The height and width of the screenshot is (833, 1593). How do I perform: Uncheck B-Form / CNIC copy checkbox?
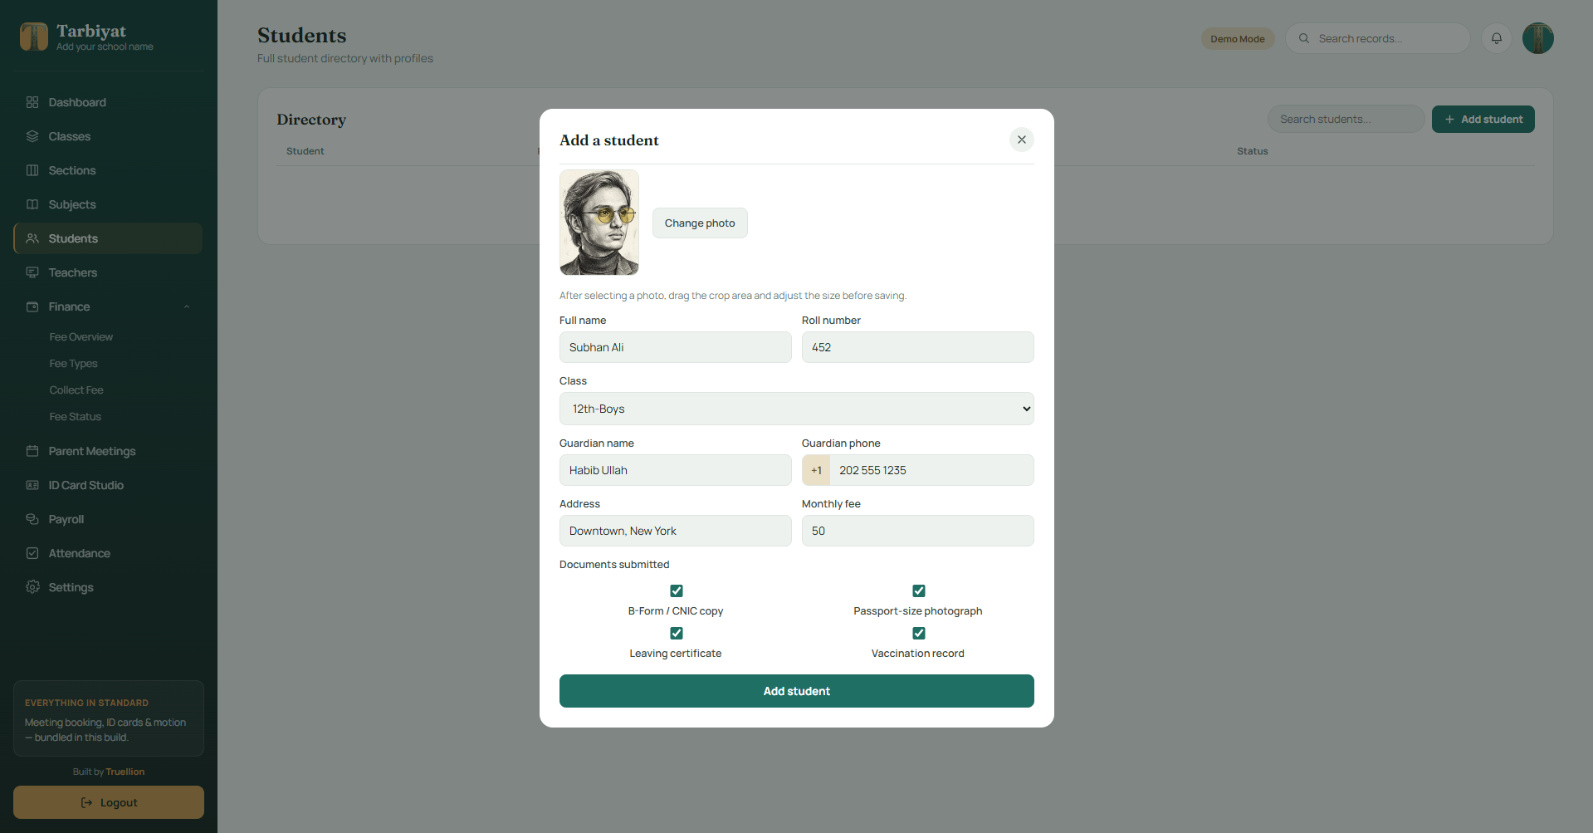(677, 590)
